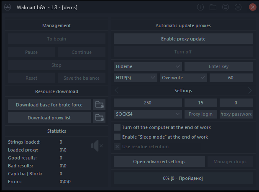Click 'Download proxy list' button
The height and width of the screenshot is (192, 259).
[x=49, y=118]
